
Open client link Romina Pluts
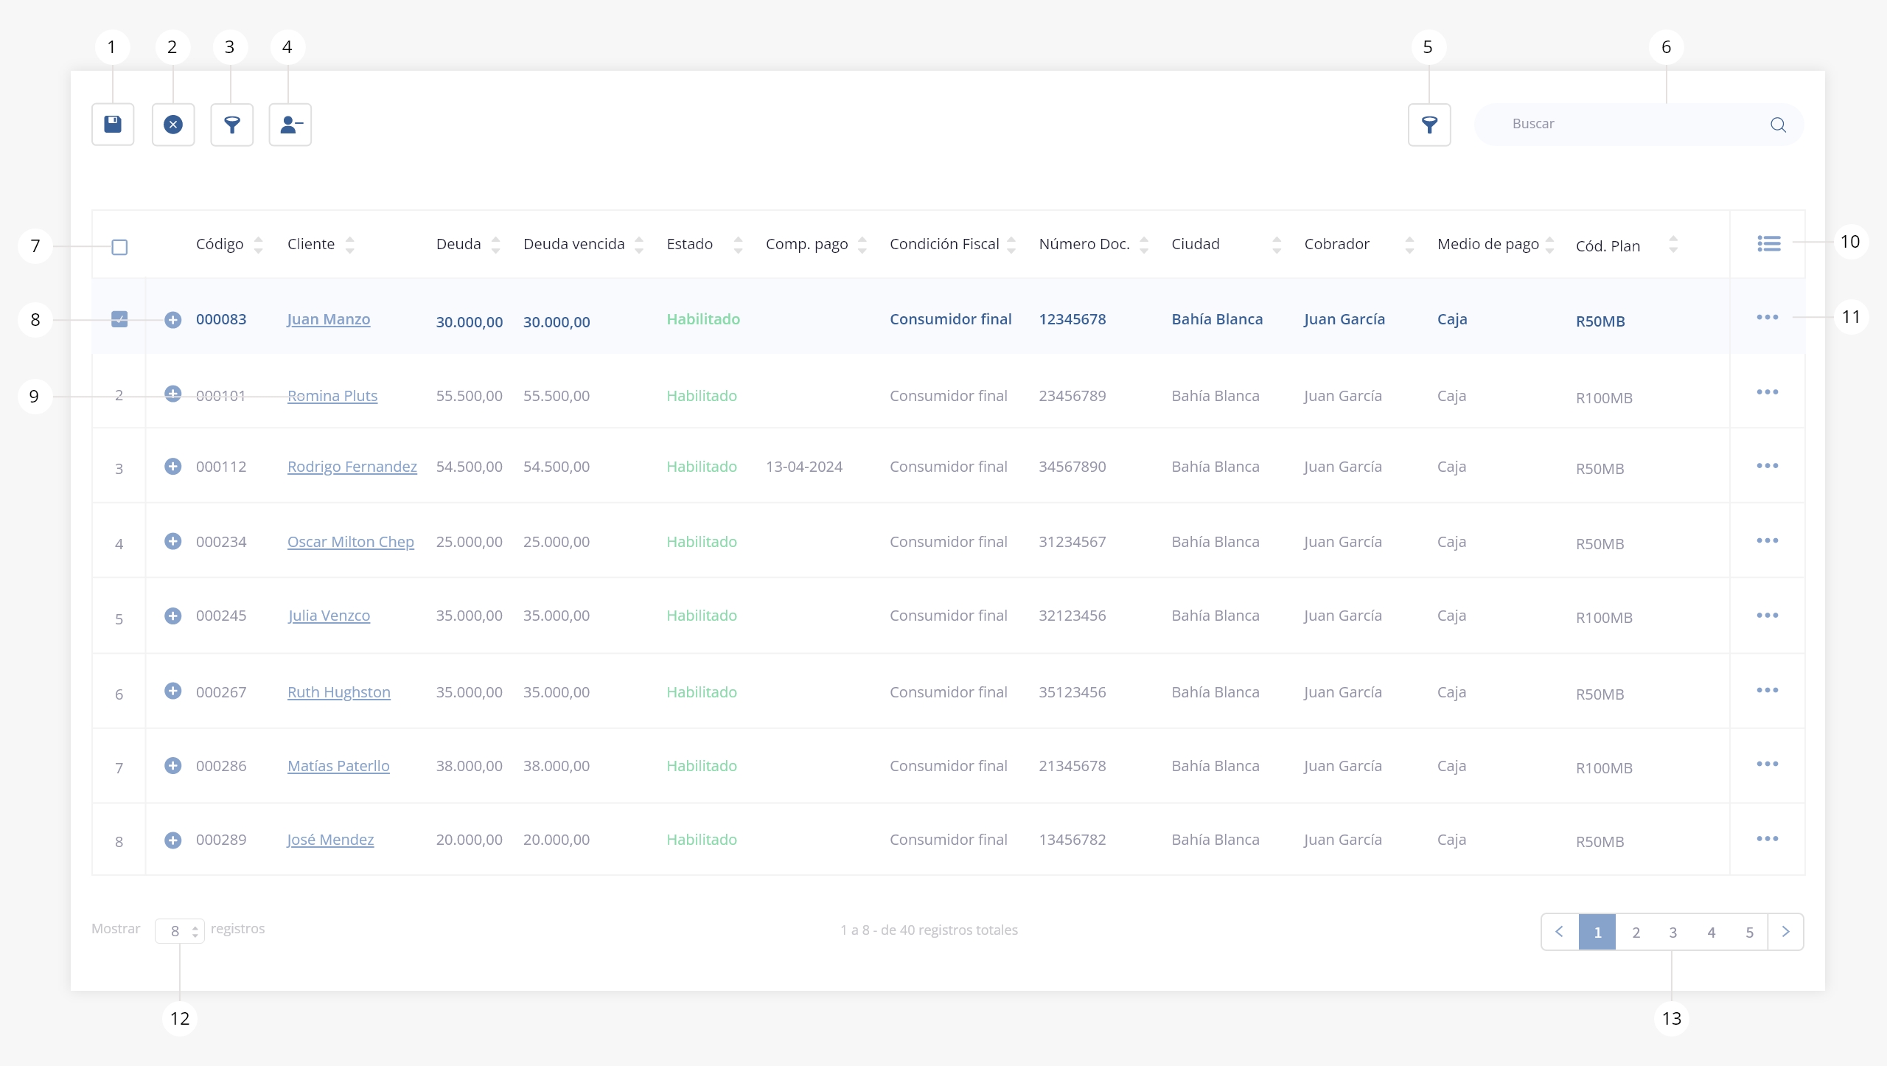point(332,396)
